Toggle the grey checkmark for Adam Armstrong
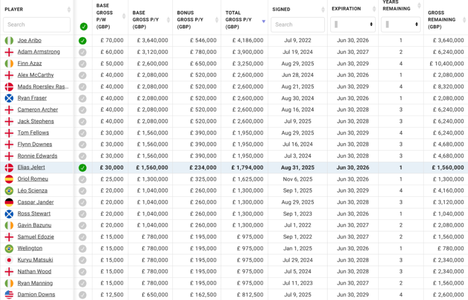This screenshot has width=468, height=300. point(82,52)
